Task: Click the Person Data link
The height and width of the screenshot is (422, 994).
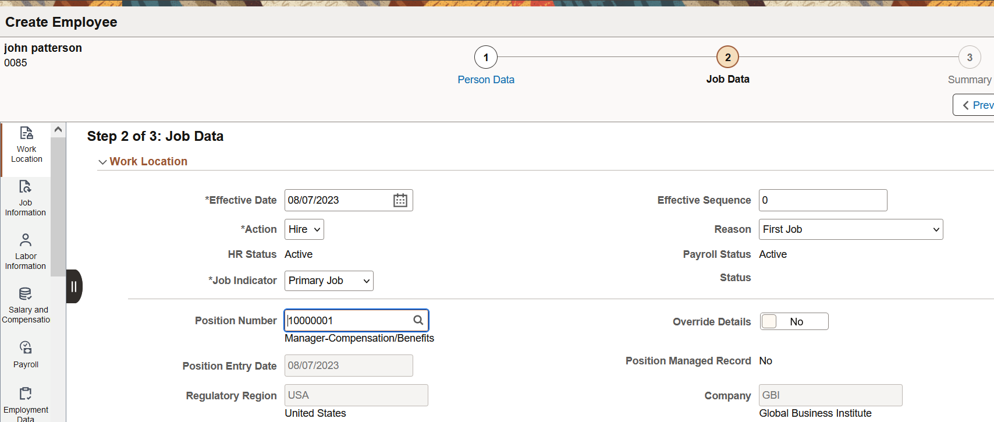Action: (x=486, y=80)
